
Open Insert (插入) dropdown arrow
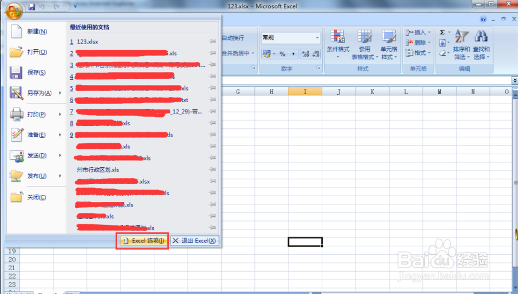click(x=429, y=32)
